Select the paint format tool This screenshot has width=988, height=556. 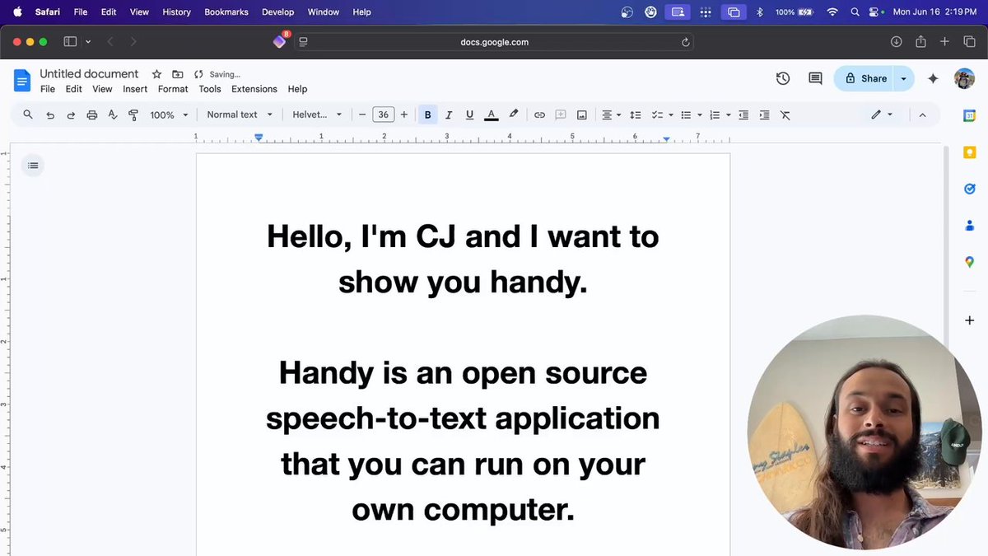[x=133, y=115]
